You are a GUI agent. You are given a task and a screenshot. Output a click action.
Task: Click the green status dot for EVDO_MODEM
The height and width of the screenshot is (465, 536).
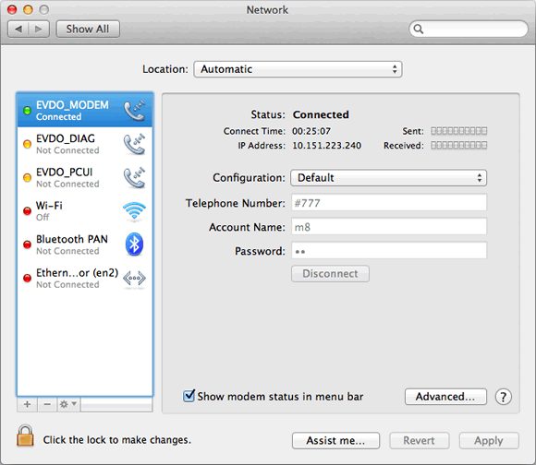pos(27,111)
